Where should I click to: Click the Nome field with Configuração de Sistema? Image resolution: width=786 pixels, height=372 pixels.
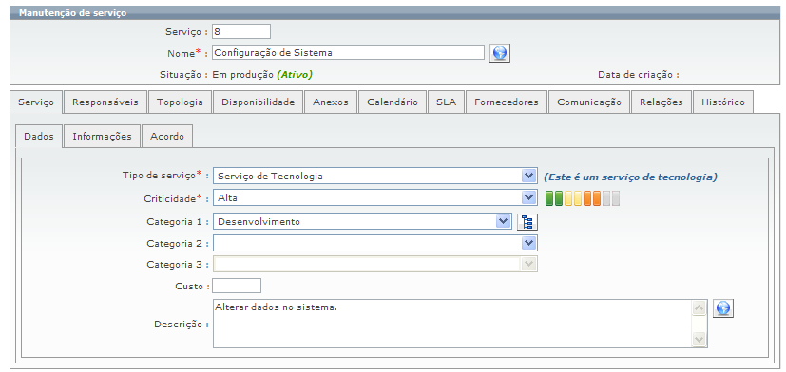349,52
